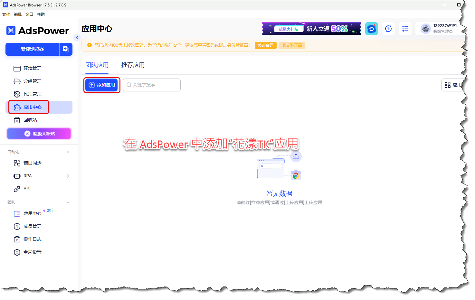
Task: Collapse the 自动化 section arrow
Action: click(68, 152)
